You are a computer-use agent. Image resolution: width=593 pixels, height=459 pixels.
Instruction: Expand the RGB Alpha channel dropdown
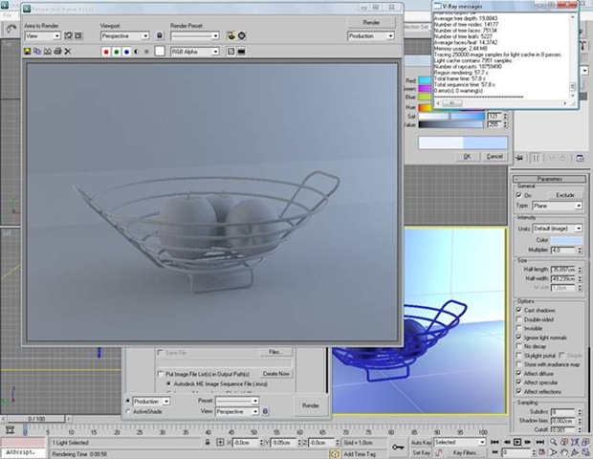coord(196,50)
